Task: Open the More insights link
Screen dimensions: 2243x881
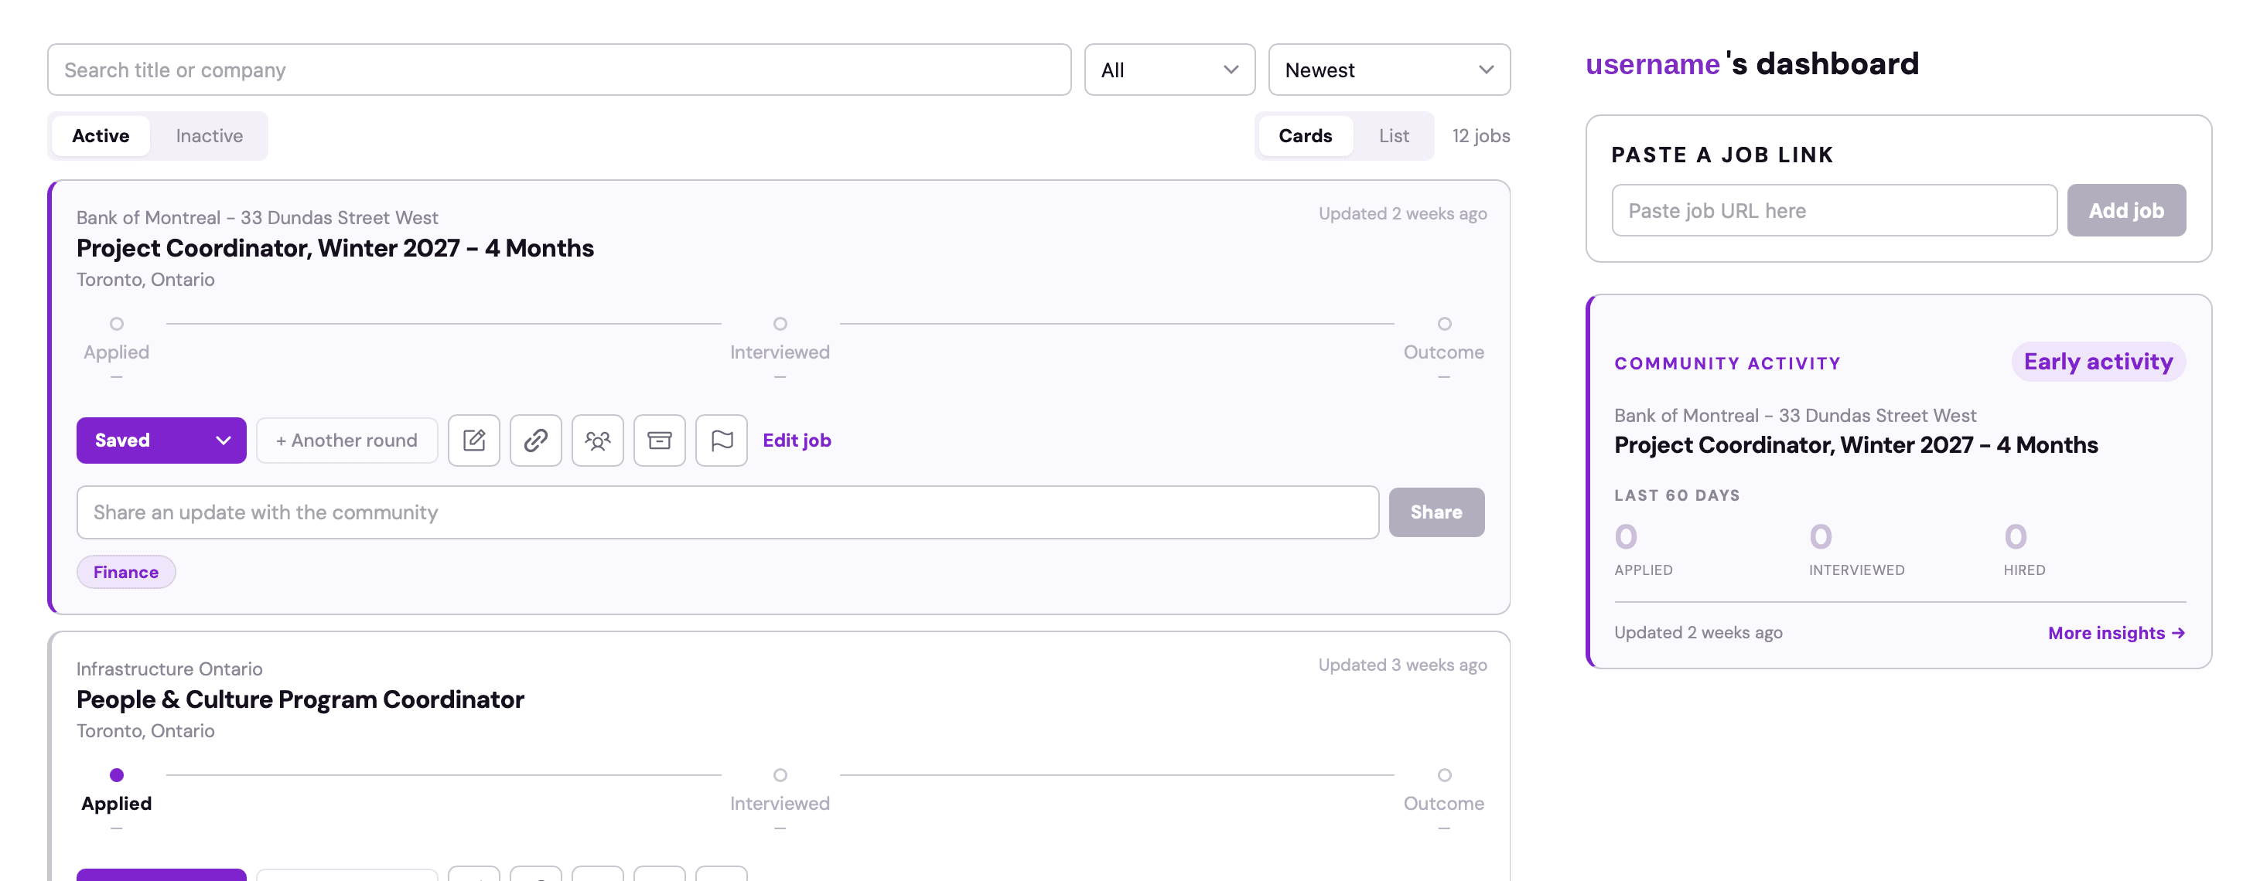Action: pyautogui.click(x=2116, y=633)
